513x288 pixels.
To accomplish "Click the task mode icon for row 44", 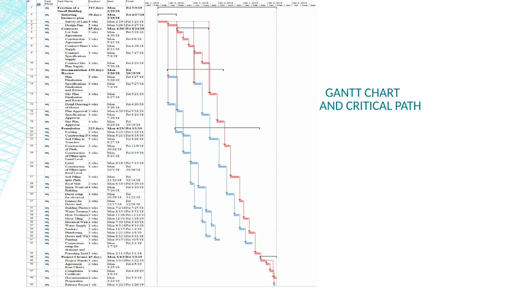I will tap(46, 257).
